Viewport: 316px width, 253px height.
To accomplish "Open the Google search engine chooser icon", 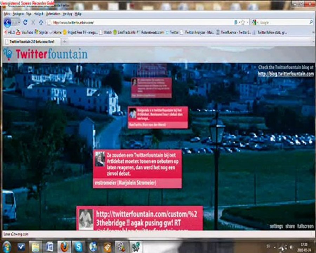I will pyautogui.click(x=254, y=22).
